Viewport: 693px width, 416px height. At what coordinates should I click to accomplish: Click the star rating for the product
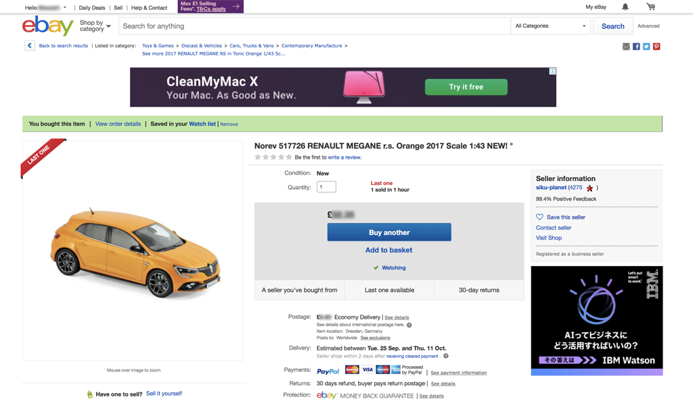coord(273,157)
